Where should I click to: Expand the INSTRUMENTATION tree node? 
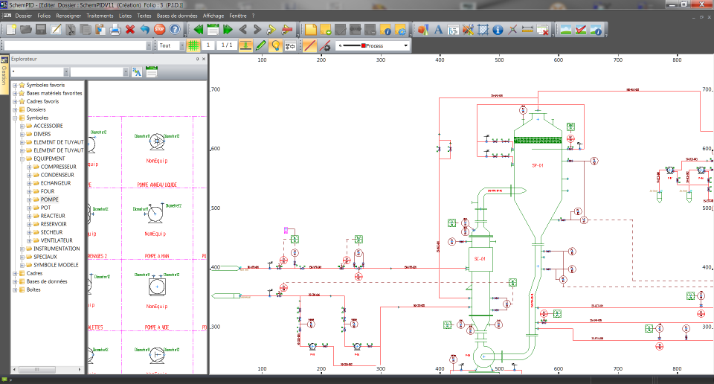[x=22, y=249]
